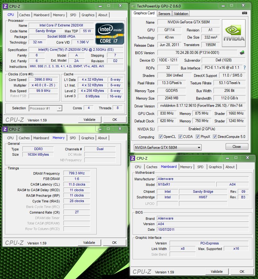Click Validate in the CPU-Z Processor window
The width and height of the screenshot is (258, 279).
tap(89, 120)
